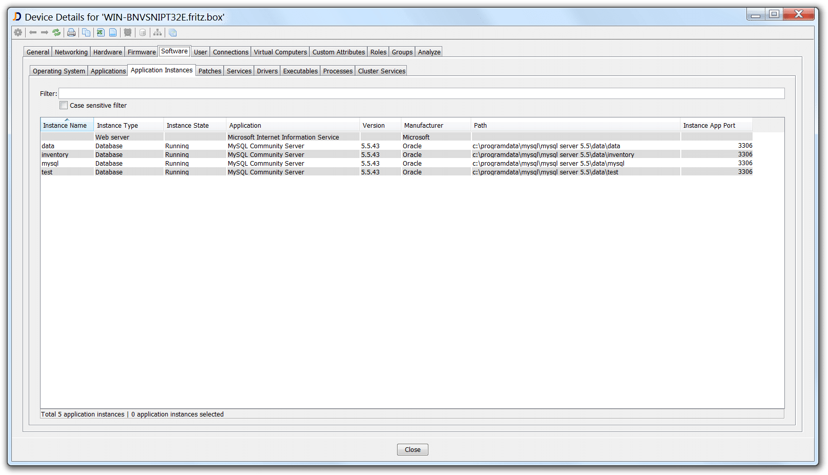Click the Close button
828x475 pixels.
(412, 449)
